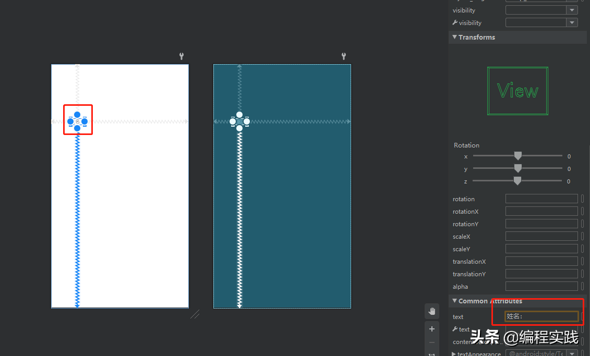Click the rotationX input field
This screenshot has height=356, width=590.
[541, 211]
